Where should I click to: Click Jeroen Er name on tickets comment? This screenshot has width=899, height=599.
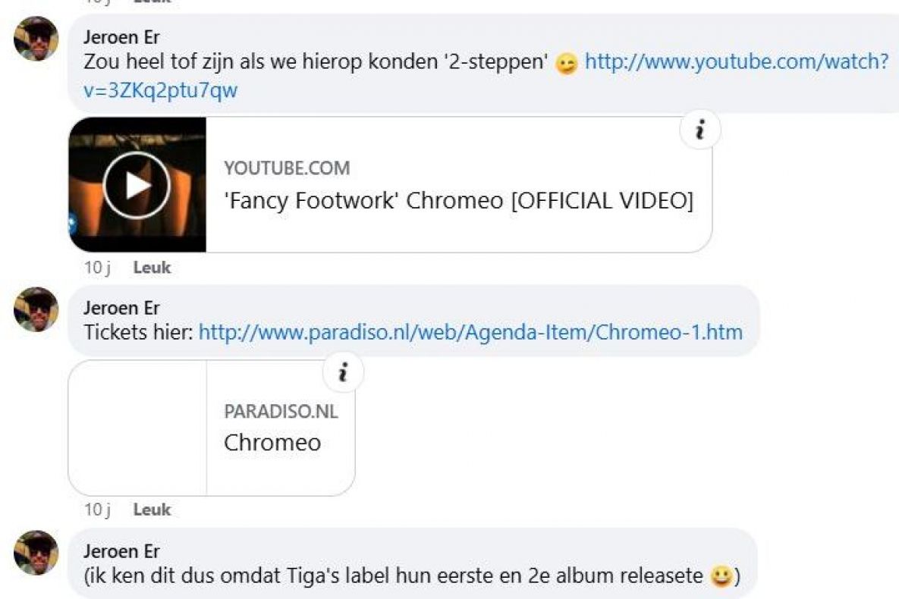click(121, 308)
